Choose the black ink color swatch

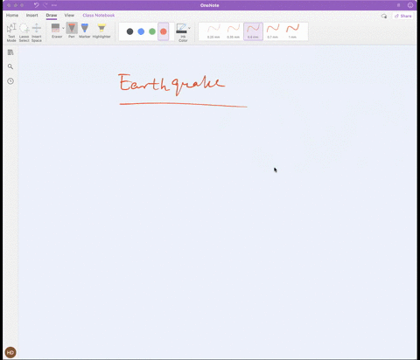click(x=129, y=31)
